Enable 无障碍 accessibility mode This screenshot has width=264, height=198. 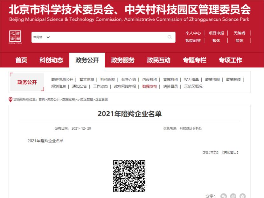click(x=240, y=33)
